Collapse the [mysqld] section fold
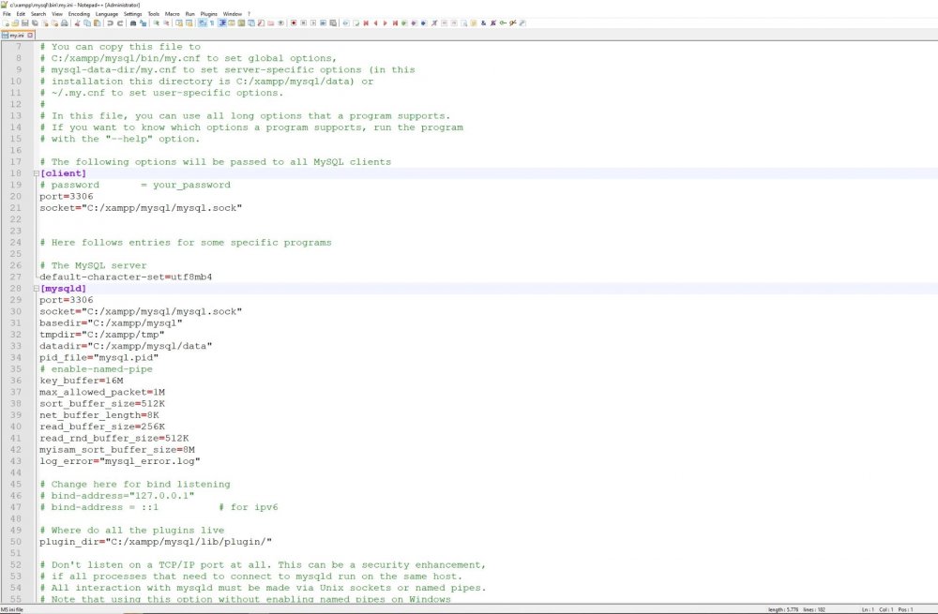The image size is (938, 614). [36, 289]
